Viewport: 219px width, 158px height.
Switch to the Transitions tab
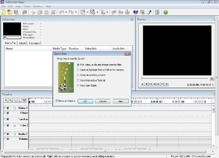(35, 43)
